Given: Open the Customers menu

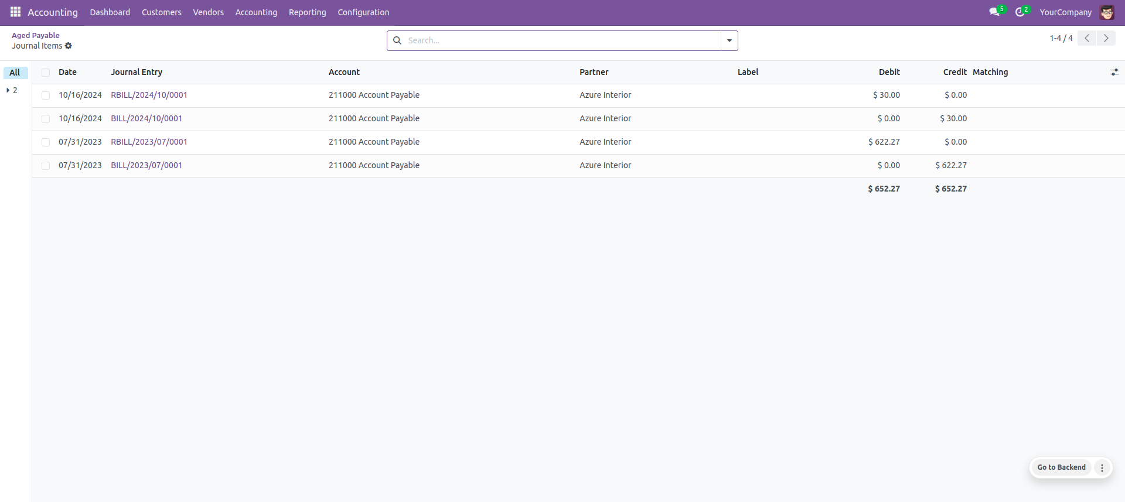Looking at the screenshot, I should [162, 12].
